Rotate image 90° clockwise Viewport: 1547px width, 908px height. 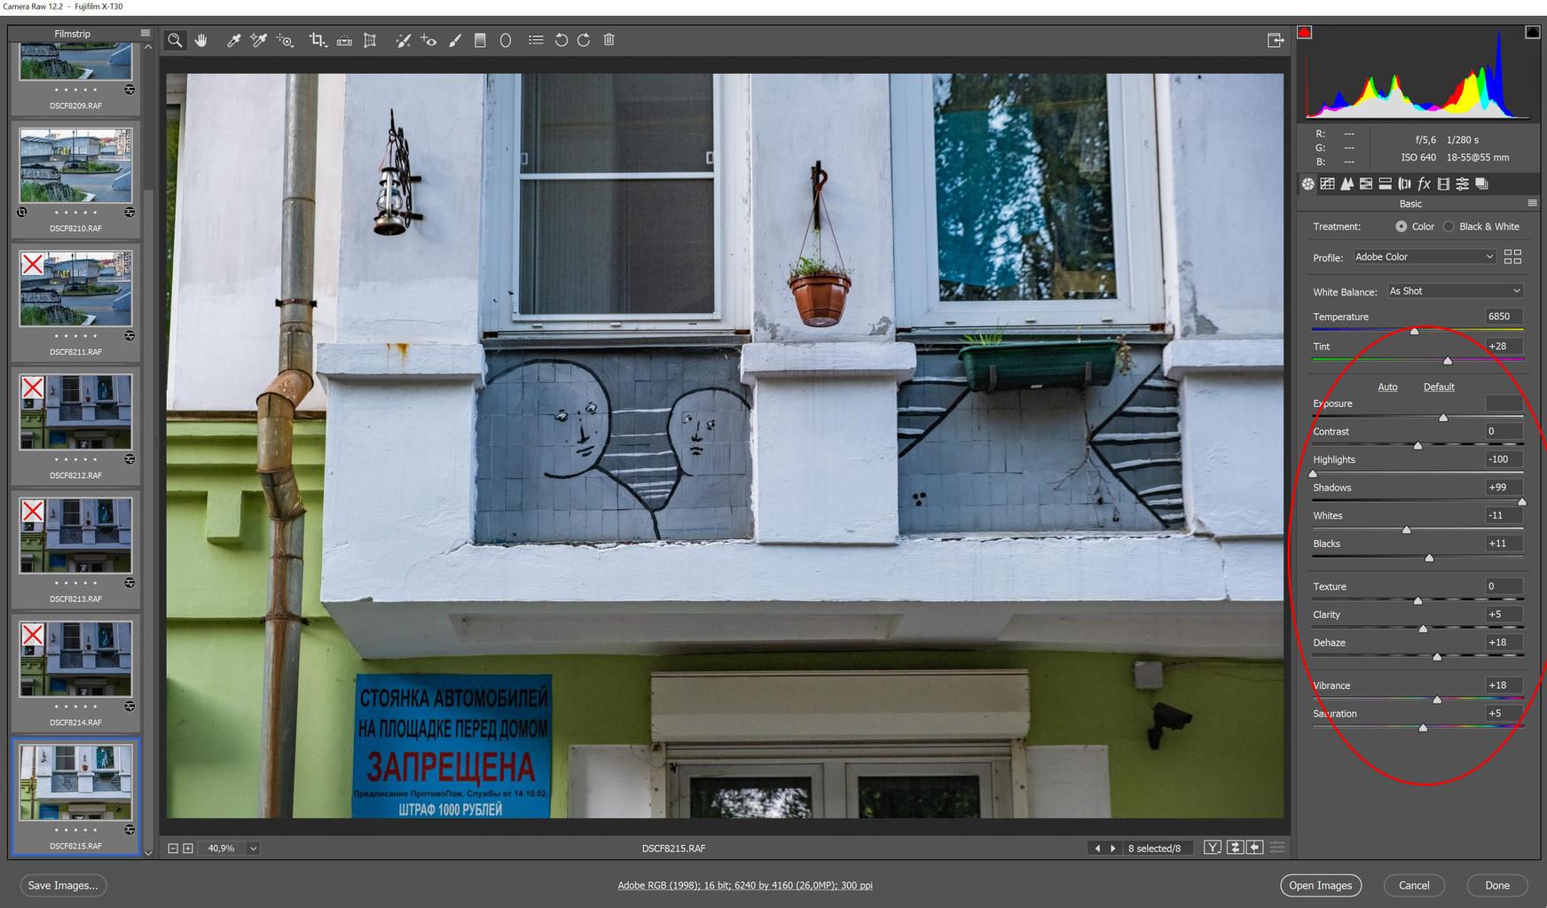coord(584,40)
